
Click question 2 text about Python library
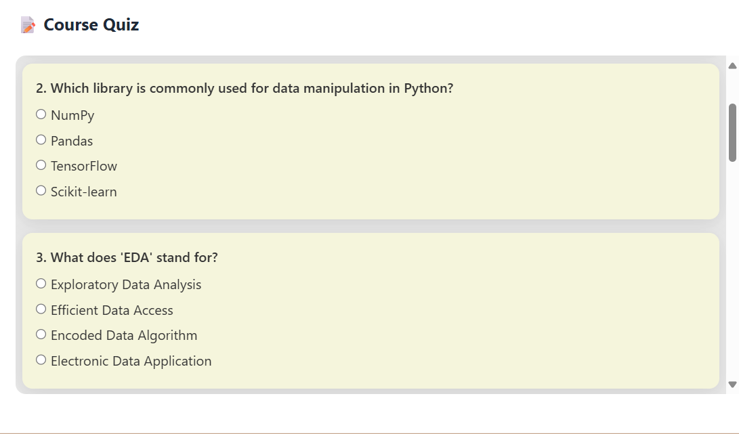[x=245, y=89]
